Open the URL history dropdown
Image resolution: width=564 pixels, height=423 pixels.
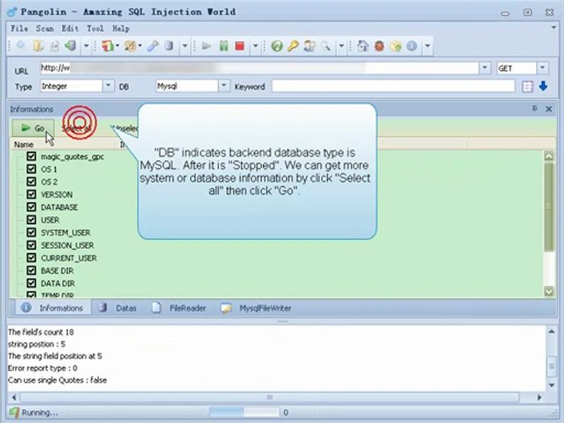485,68
